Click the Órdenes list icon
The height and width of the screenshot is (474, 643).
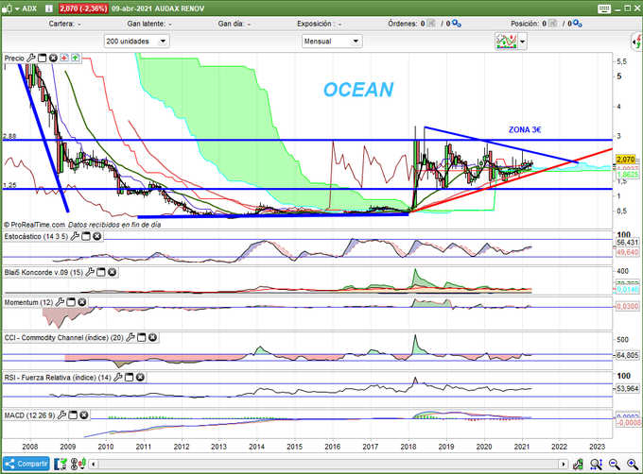click(x=431, y=24)
